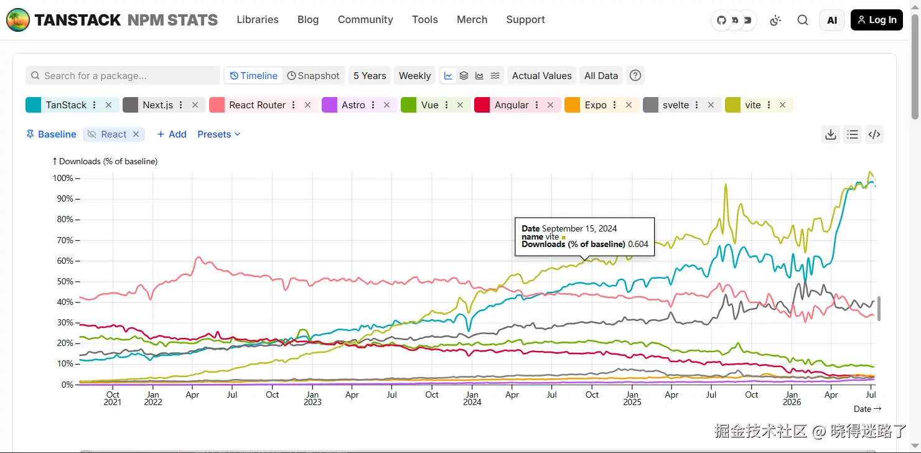The image size is (921, 453).
Task: Open the Community nav item
Action: tap(365, 20)
